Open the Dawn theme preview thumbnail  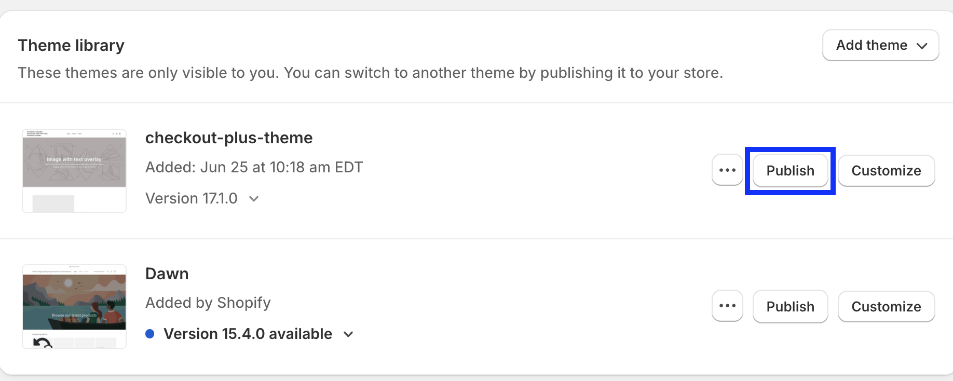(74, 306)
